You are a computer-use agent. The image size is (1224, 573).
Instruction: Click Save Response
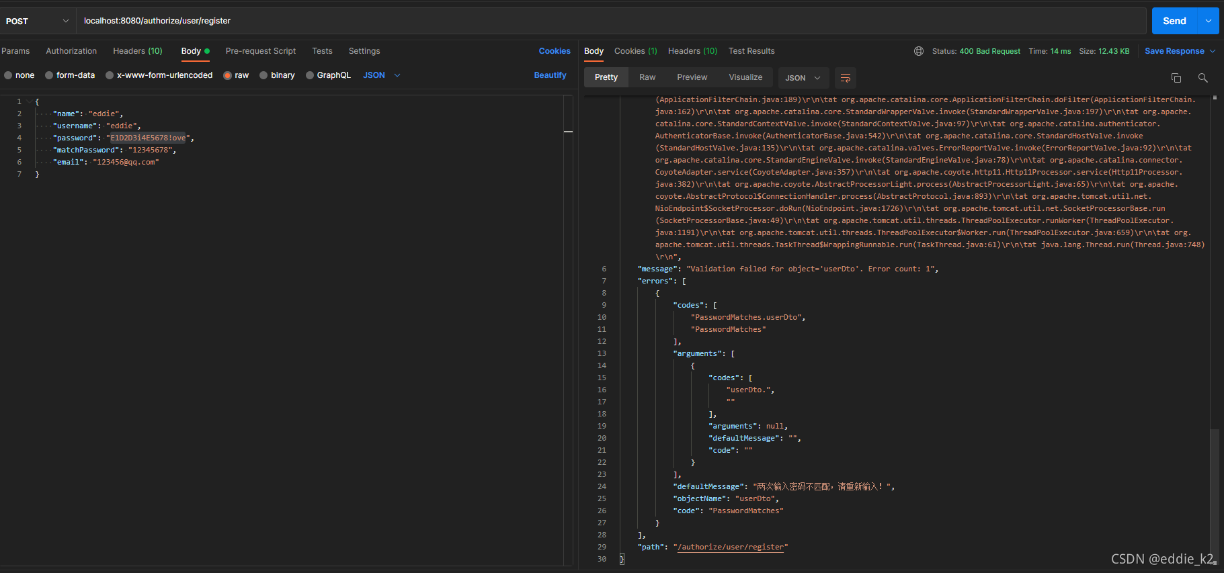[x=1174, y=51]
